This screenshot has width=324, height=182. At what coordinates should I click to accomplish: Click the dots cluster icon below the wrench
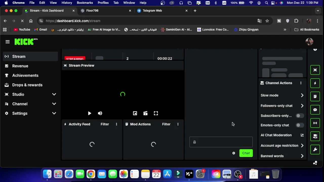pos(315,163)
